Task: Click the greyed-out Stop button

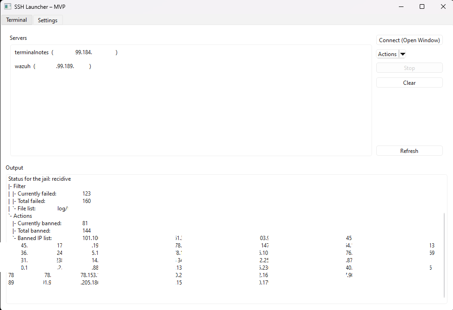Action: point(409,68)
